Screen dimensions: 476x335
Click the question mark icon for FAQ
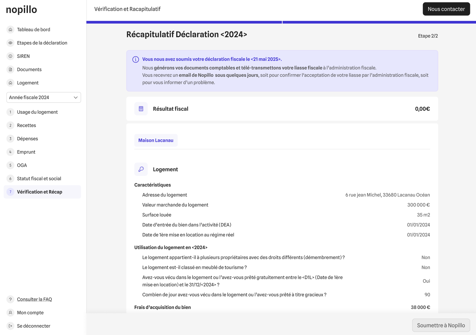click(10, 299)
